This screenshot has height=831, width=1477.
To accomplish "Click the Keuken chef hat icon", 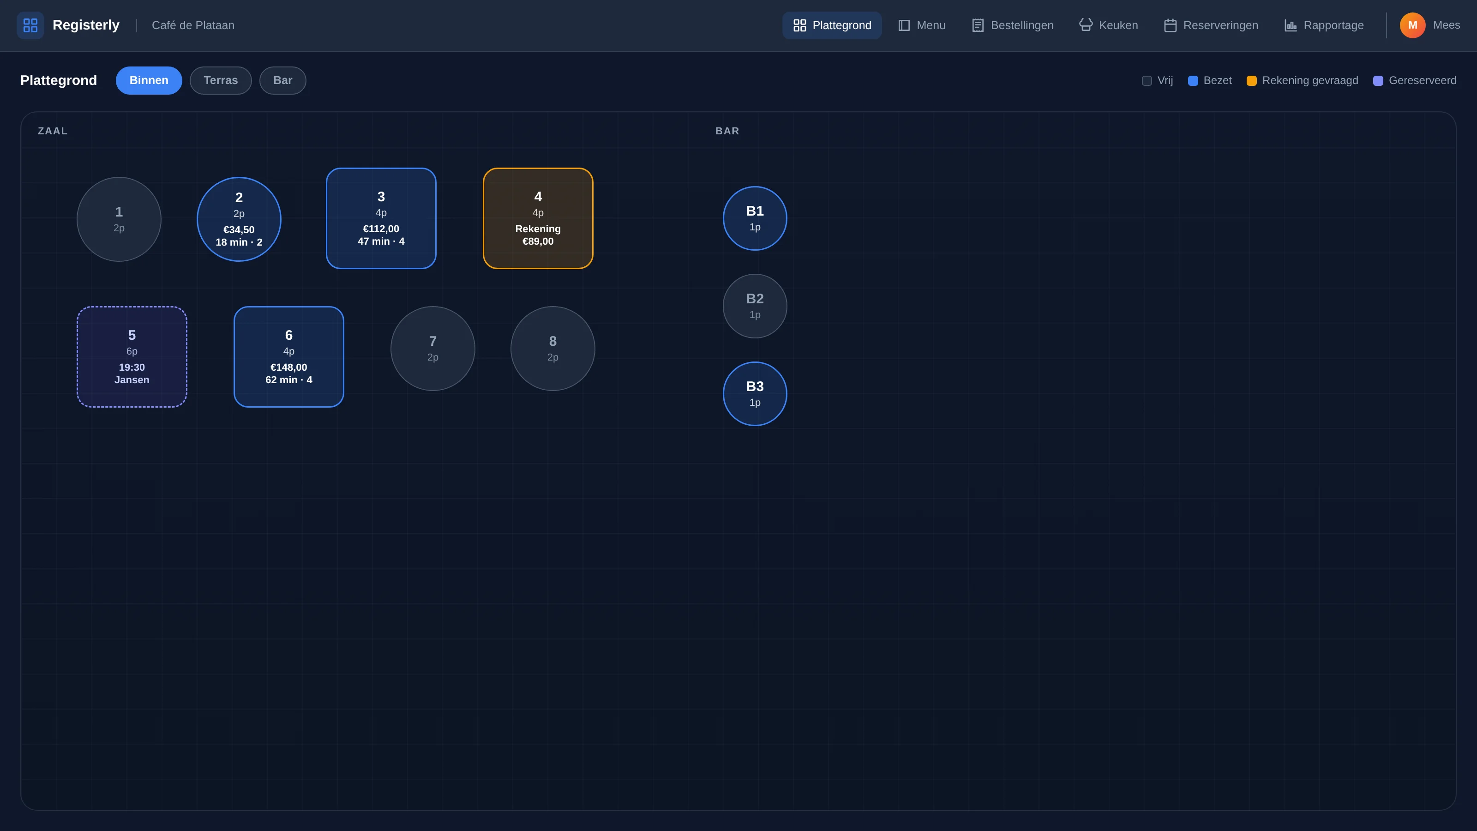I will pos(1086,25).
